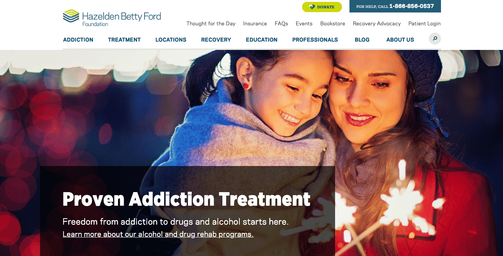Open the FAQs link
Image resolution: width=503 pixels, height=256 pixels.
[281, 23]
